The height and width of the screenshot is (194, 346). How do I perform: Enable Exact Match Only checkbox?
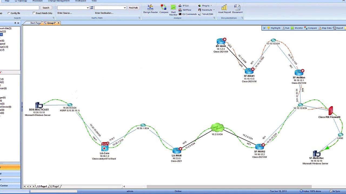pos(34,13)
